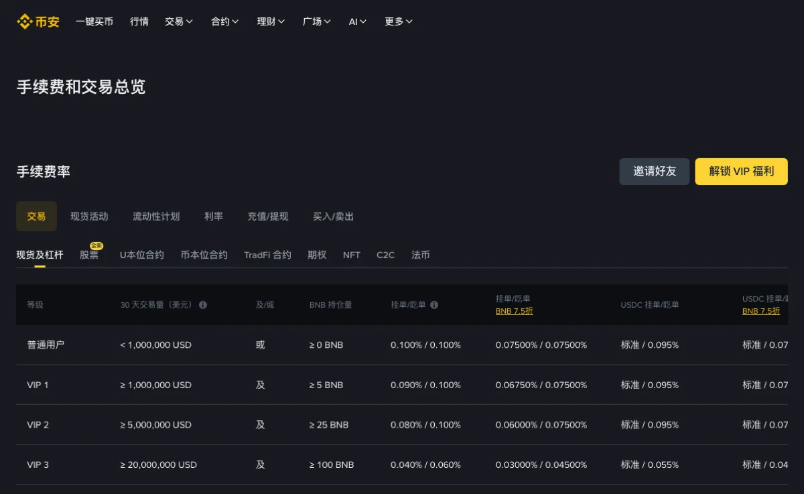Click the 邀请好友 button
This screenshot has width=804, height=494.
(655, 172)
